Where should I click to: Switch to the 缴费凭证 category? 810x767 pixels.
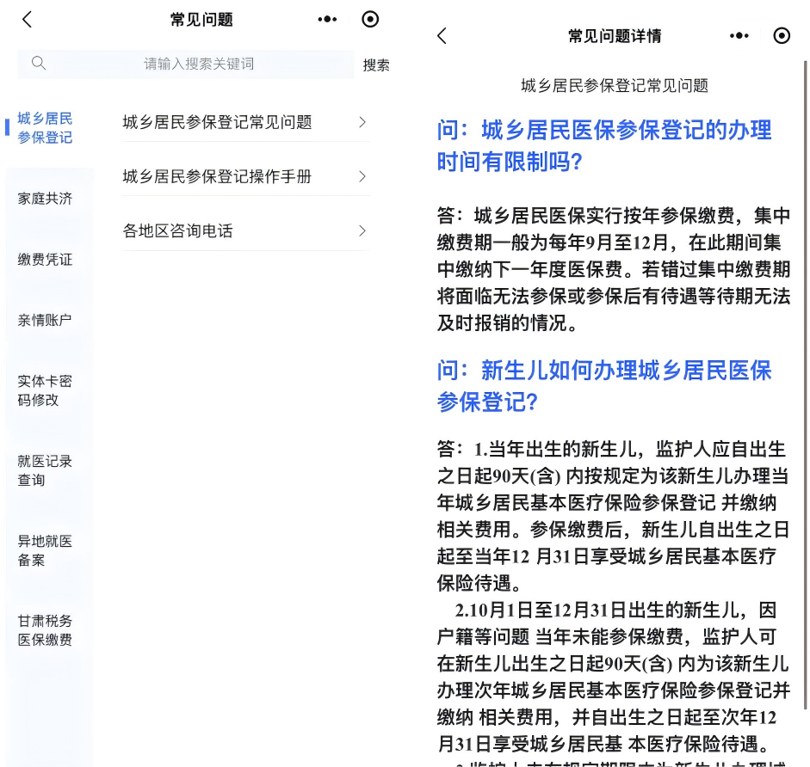pos(44,260)
